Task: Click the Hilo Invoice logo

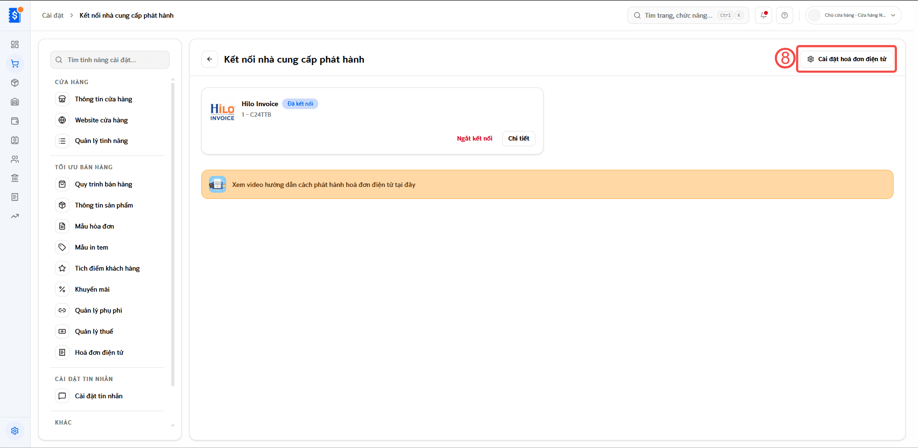Action: (222, 112)
